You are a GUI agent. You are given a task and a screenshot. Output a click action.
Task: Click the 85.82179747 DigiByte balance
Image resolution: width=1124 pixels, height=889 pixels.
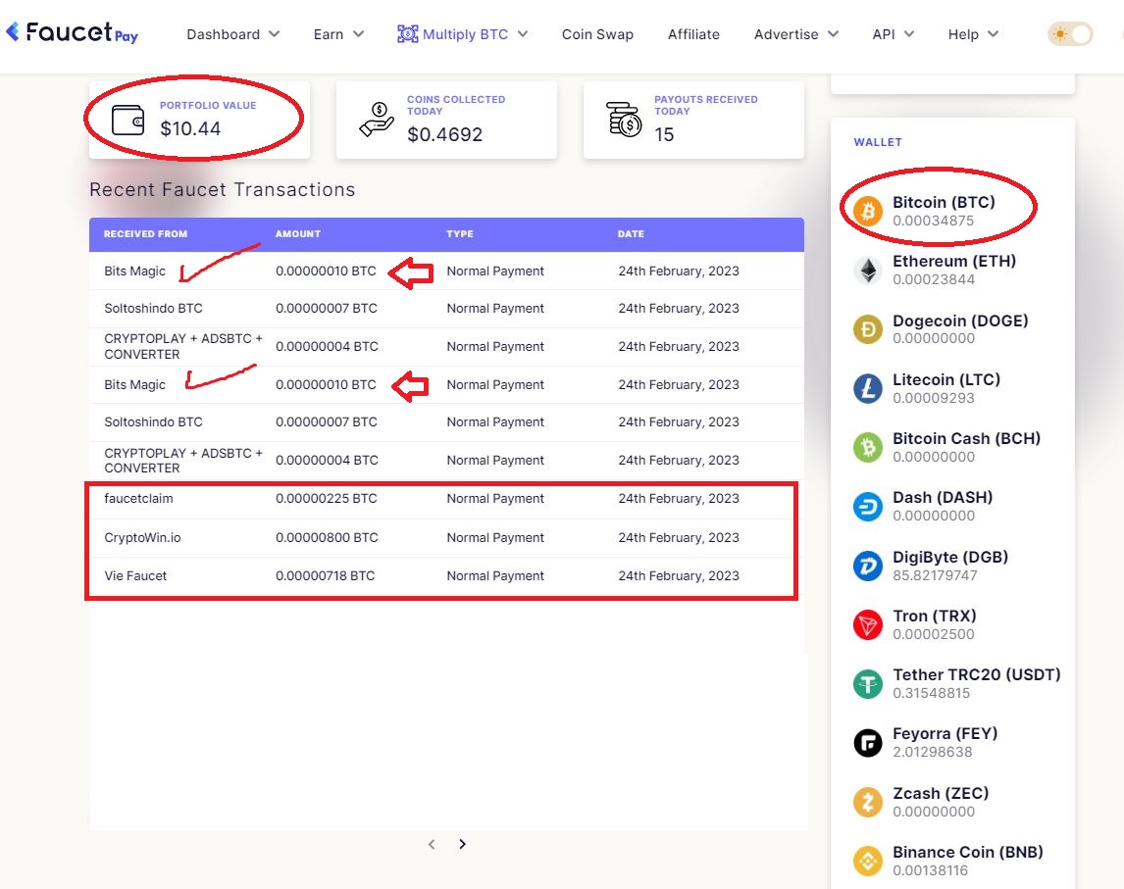click(x=935, y=575)
